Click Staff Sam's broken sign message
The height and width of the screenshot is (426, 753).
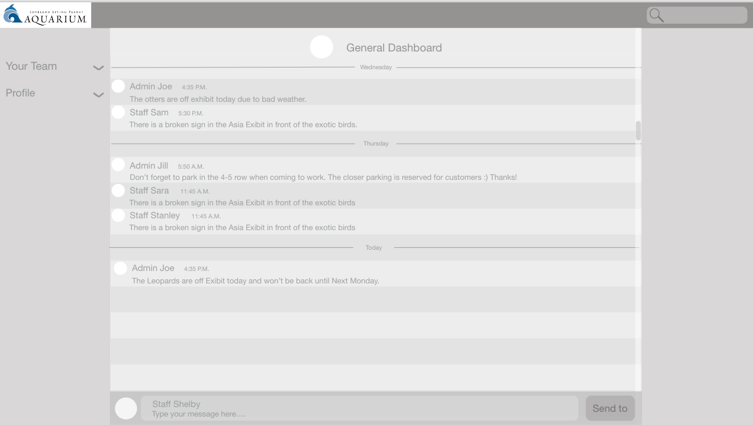click(x=243, y=125)
